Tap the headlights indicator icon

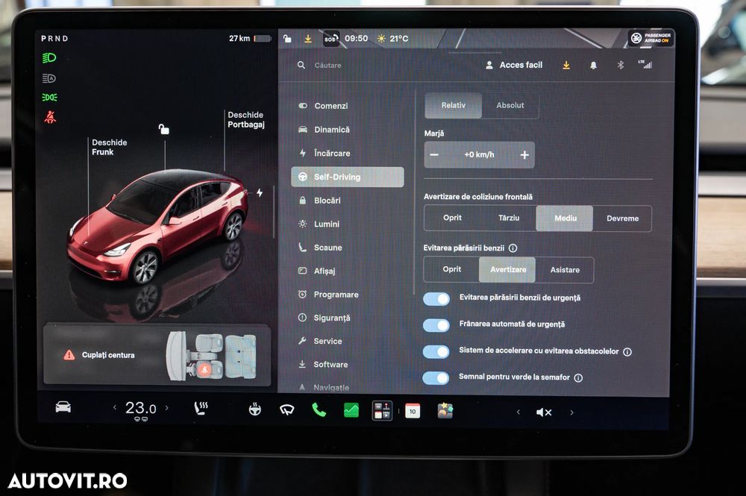(49, 58)
